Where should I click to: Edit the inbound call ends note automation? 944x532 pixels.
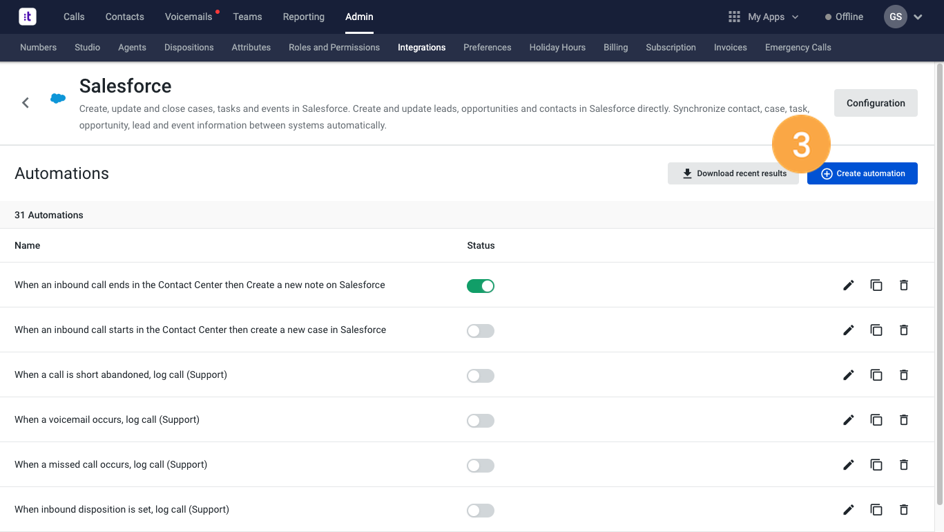[x=849, y=285]
